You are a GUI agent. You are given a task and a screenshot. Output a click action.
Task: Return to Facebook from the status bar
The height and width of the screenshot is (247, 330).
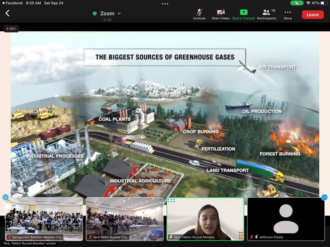click(12, 3)
